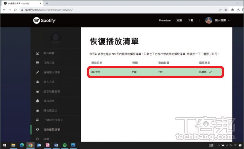244x149 pixels.
Task: Go to 已儲存的付款卡 in sidebar
Action: tap(53, 120)
